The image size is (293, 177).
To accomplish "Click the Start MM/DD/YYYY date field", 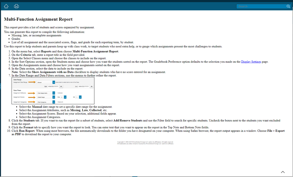I will point(53,86).
